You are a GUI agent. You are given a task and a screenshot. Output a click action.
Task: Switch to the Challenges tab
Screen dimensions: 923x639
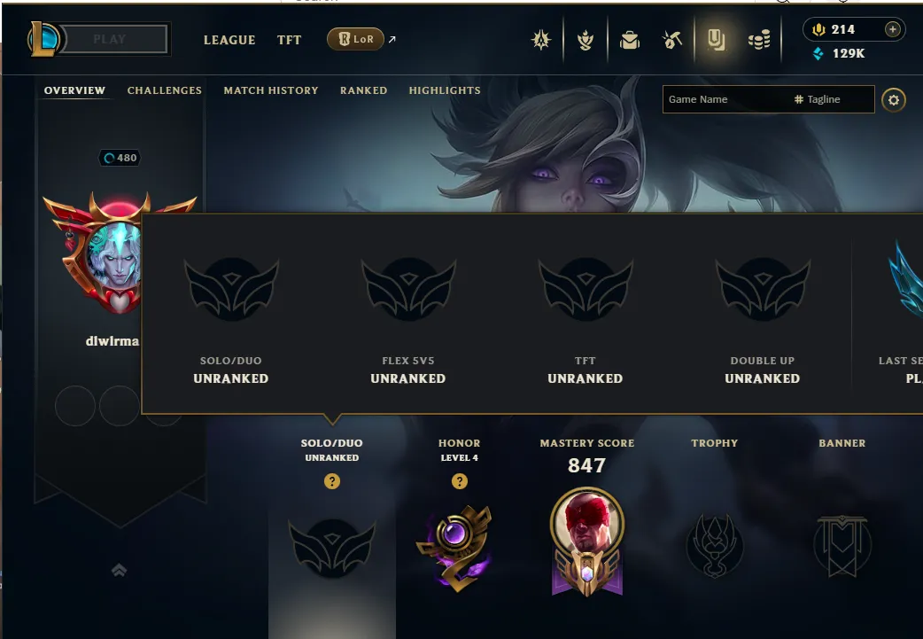[x=164, y=90]
